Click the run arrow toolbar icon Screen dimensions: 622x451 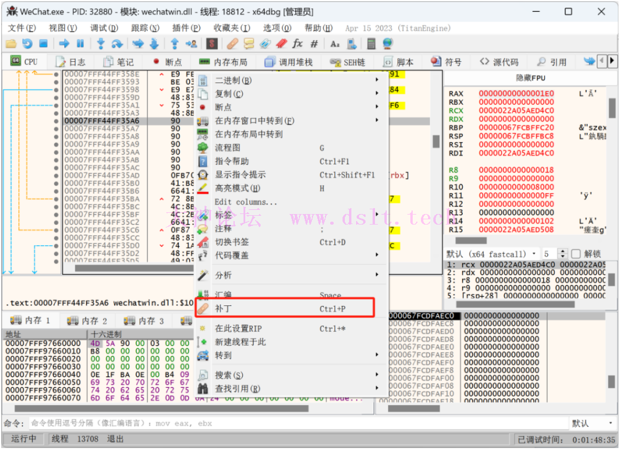click(x=64, y=44)
